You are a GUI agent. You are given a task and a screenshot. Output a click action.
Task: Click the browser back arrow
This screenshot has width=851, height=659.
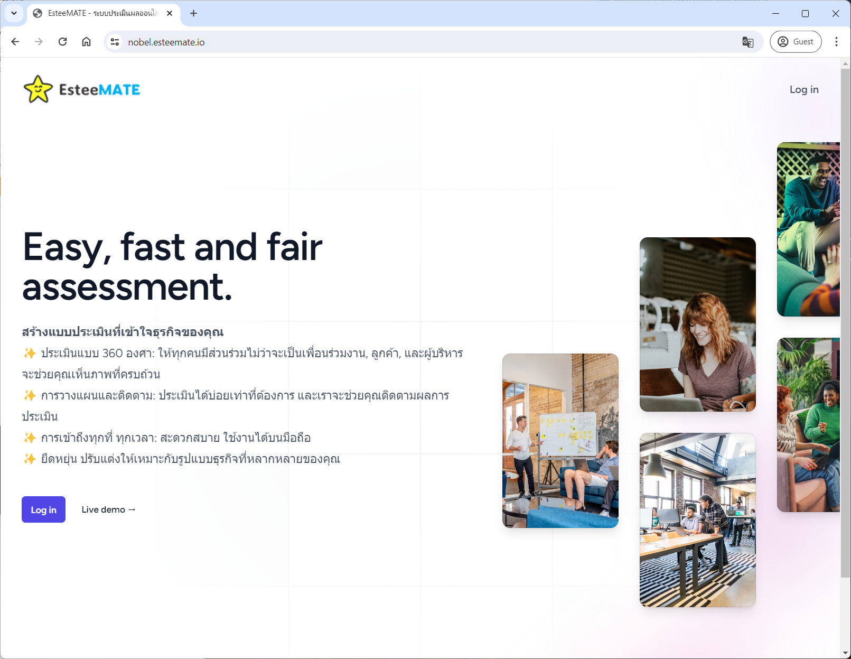coord(15,42)
